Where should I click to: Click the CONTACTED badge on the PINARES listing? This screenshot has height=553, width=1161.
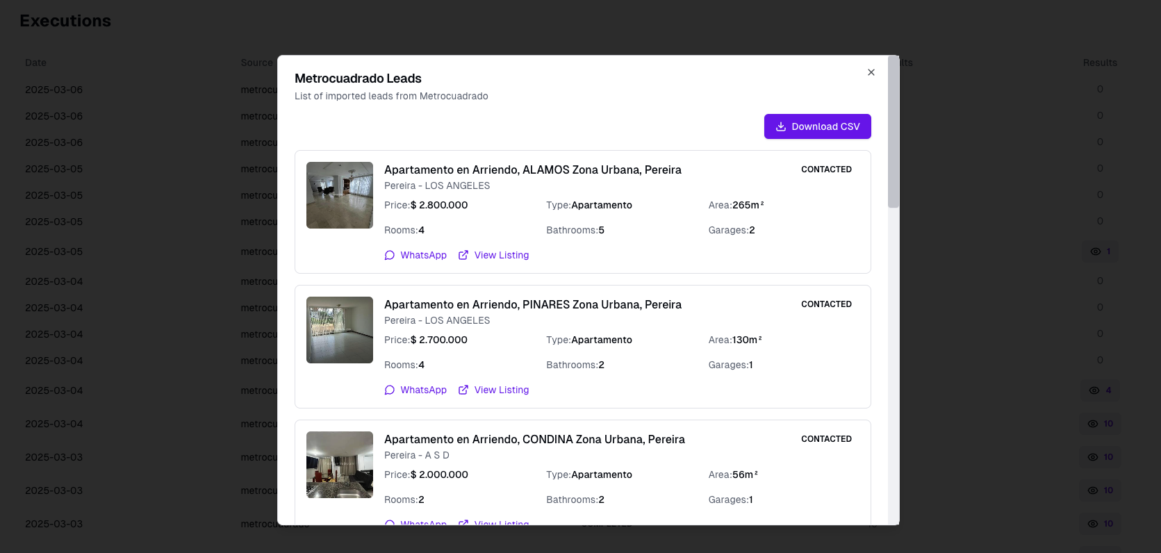click(x=826, y=304)
